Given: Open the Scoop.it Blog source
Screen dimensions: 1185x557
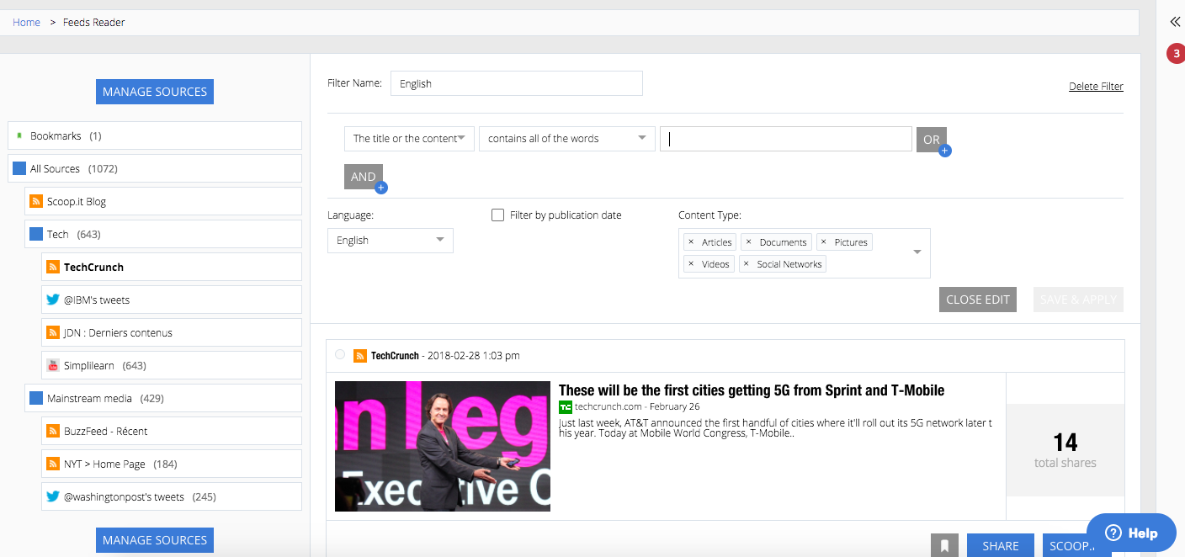Looking at the screenshot, I should click(x=163, y=202).
